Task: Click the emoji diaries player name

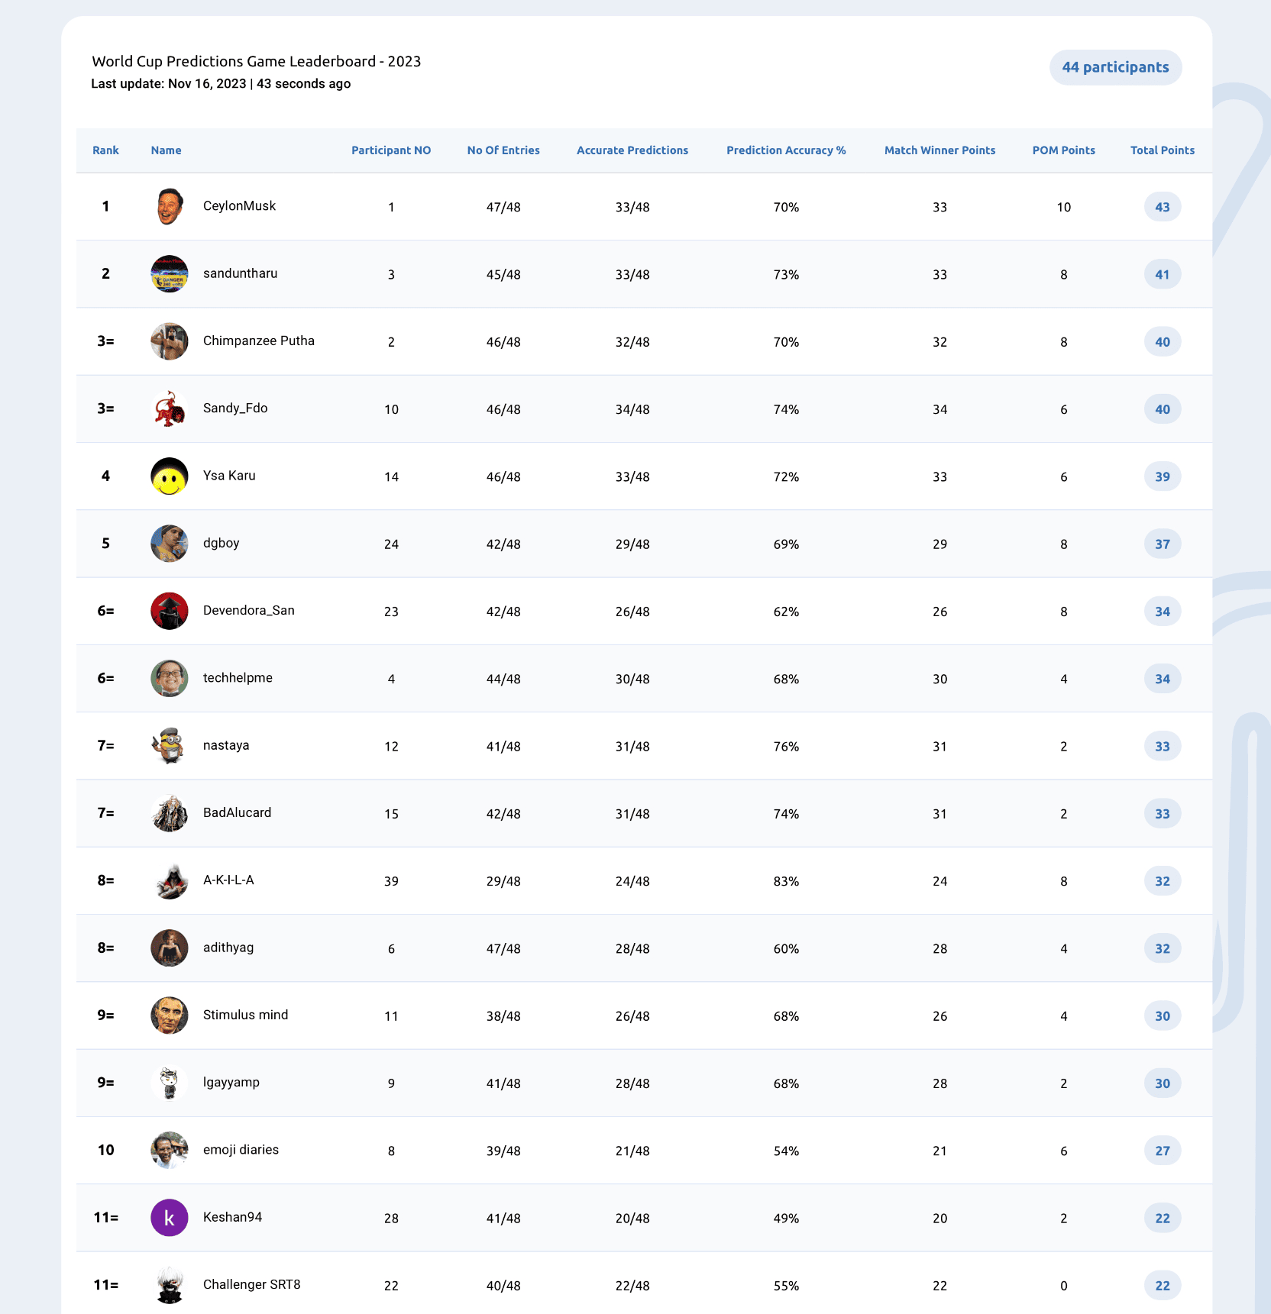Action: (x=241, y=1150)
